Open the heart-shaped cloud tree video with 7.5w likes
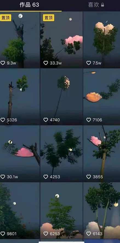Viewport: 120px width, 243px height. (x=102, y=40)
